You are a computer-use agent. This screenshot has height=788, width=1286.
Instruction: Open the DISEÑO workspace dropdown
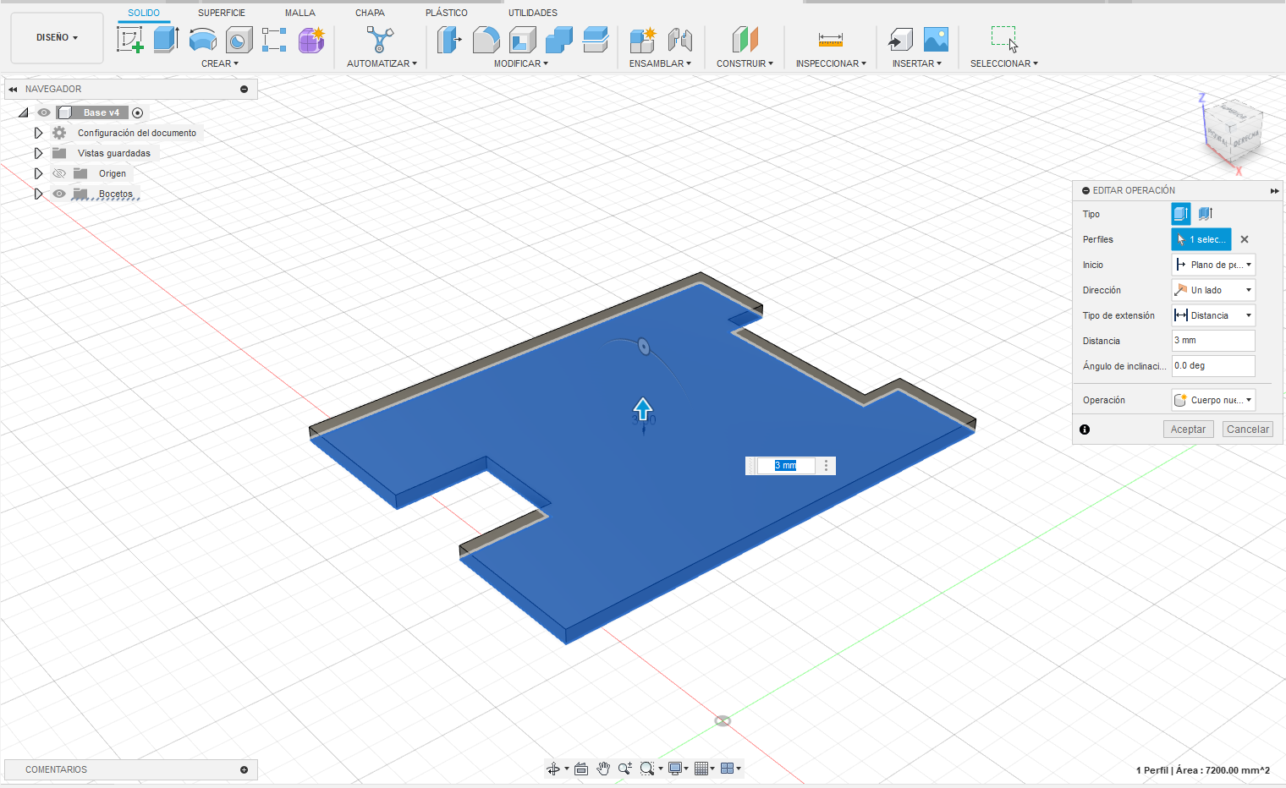(x=57, y=37)
